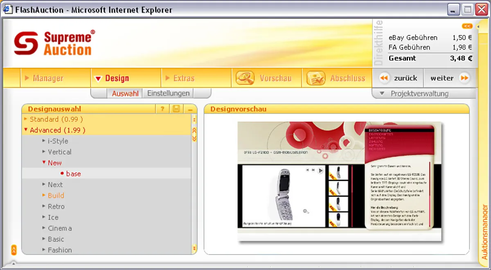The height and width of the screenshot is (270, 491).
Task: Open help for the Designauswahl panel
Action: coord(163,109)
